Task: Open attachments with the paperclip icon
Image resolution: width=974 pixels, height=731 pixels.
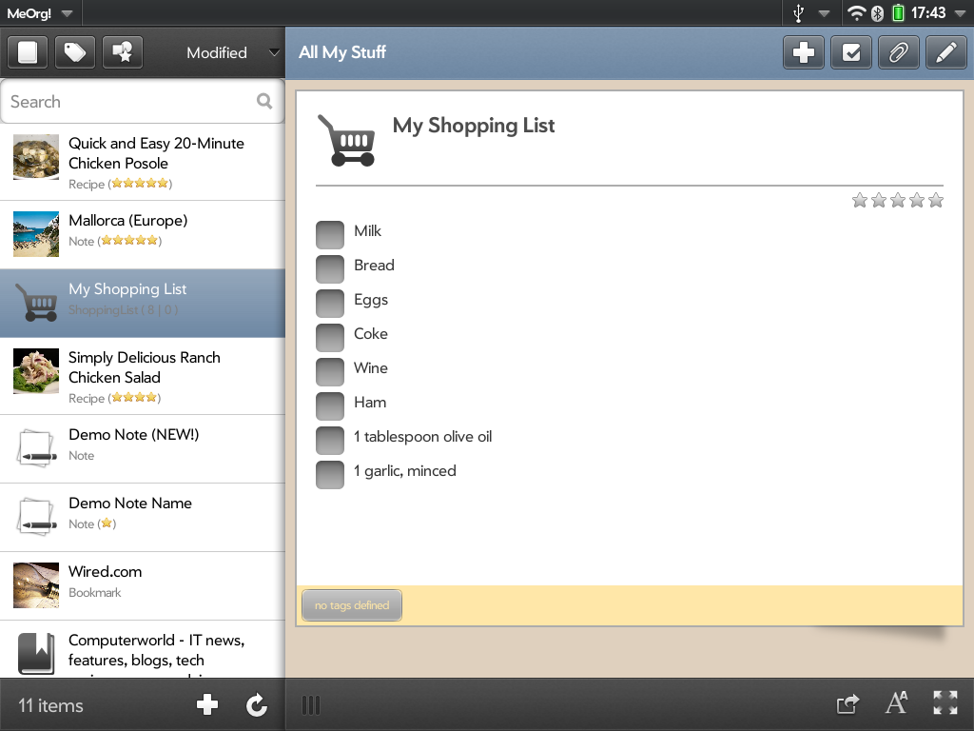Action: point(898,53)
